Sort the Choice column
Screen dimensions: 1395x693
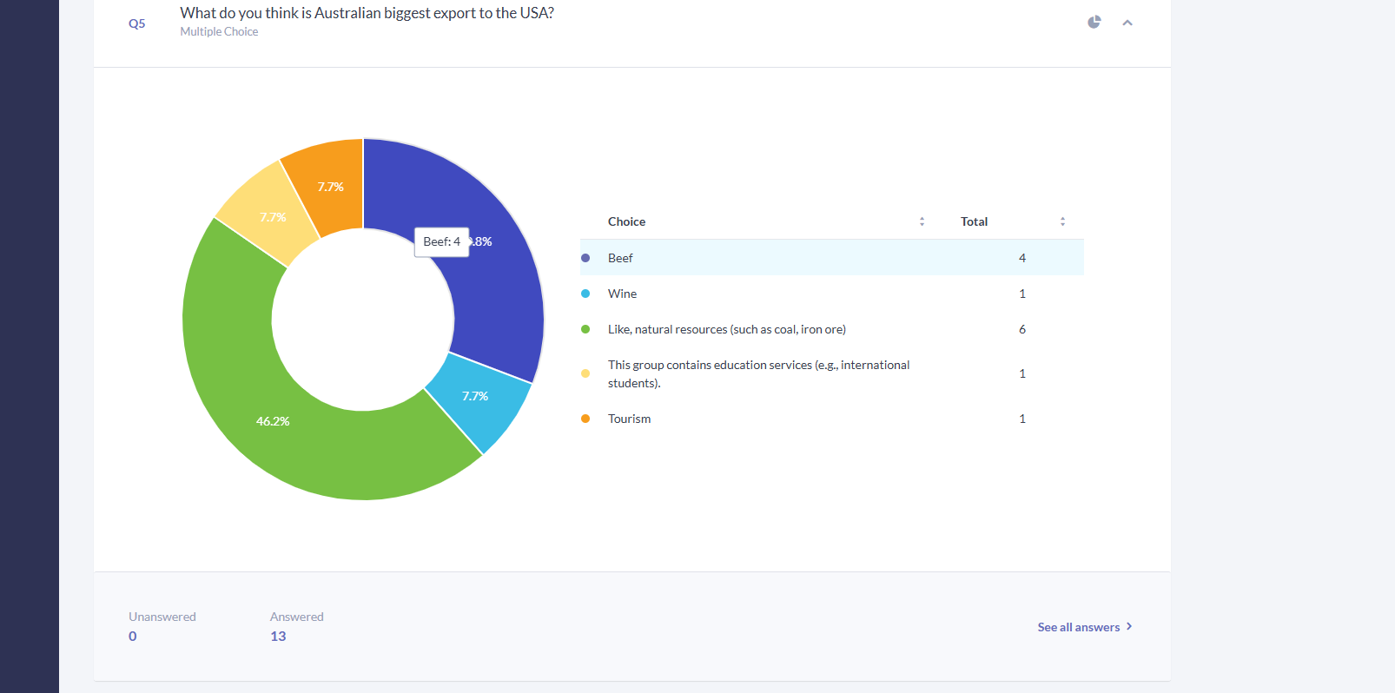[x=922, y=221]
